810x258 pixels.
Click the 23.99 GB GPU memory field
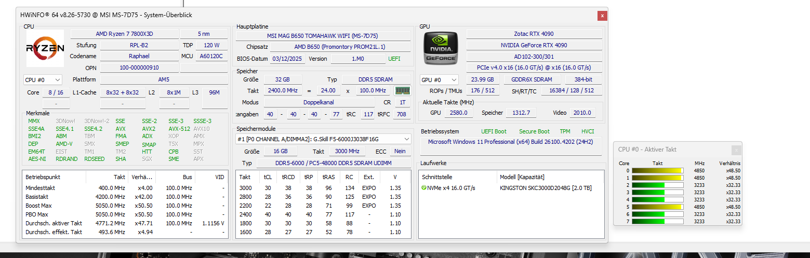coord(483,79)
